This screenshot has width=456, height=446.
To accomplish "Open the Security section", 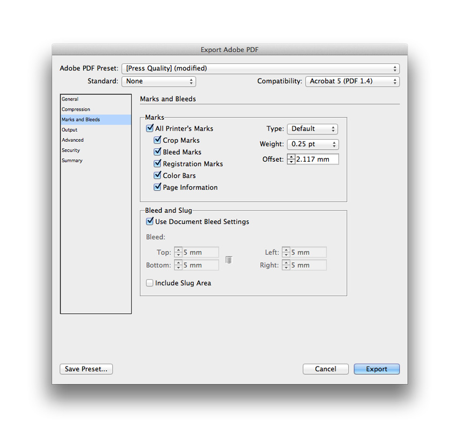I will pyautogui.click(x=71, y=150).
